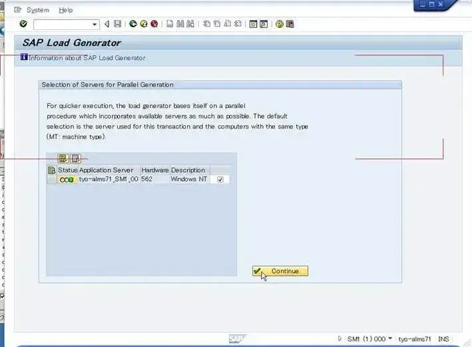This screenshot has width=472, height=347.
Task: Click the yellow Exit icon
Action: (144, 24)
